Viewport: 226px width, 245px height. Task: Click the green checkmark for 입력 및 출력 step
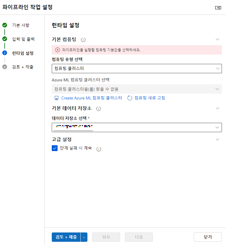pos(5,39)
